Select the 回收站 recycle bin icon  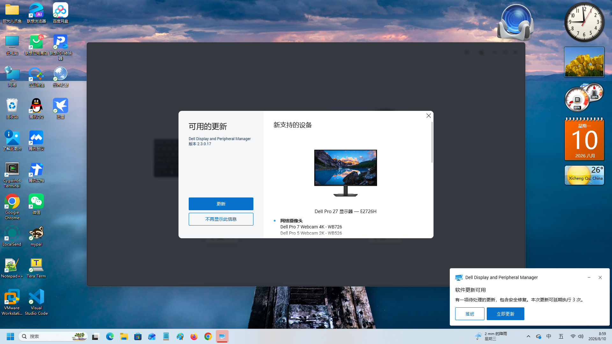[12, 109]
